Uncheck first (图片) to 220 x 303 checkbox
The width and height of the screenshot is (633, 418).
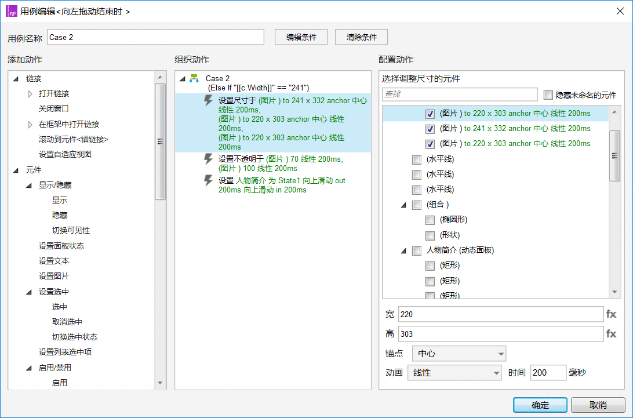click(430, 114)
